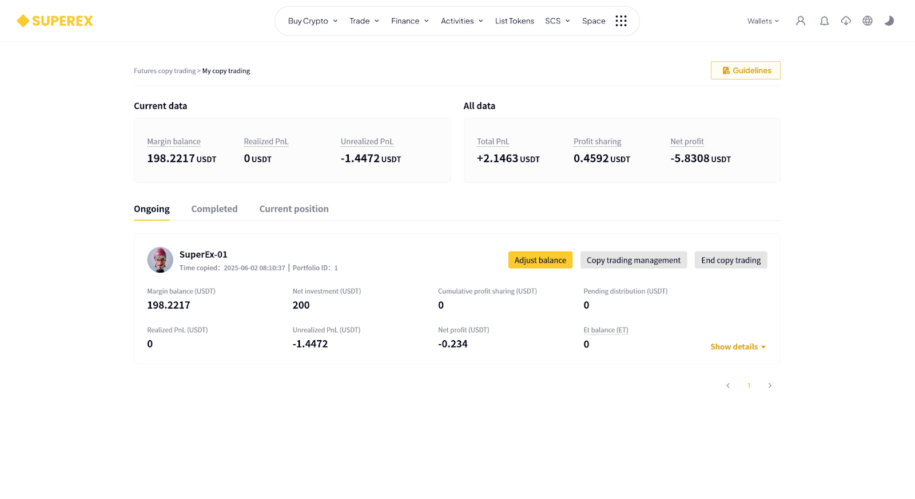The height and width of the screenshot is (499, 915).
Task: Expand the Buy Crypto dropdown
Action: (313, 21)
